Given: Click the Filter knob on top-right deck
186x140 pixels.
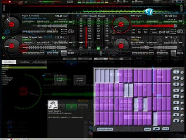Looking at the screenshot, I should coord(145,32).
